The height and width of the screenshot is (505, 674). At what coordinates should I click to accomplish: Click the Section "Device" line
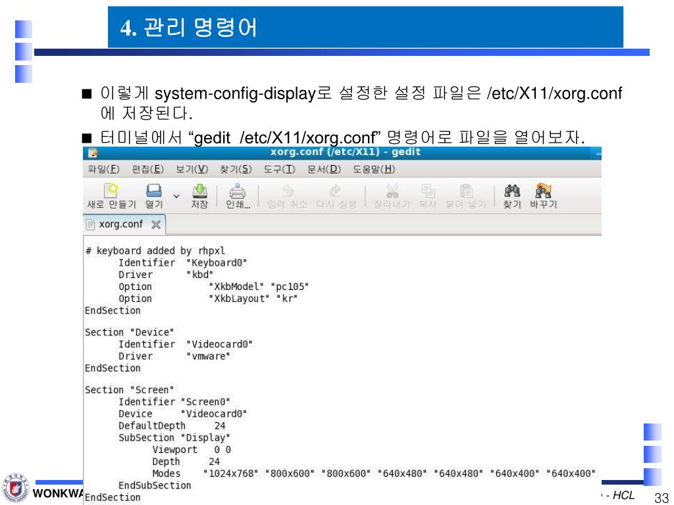[x=130, y=332]
